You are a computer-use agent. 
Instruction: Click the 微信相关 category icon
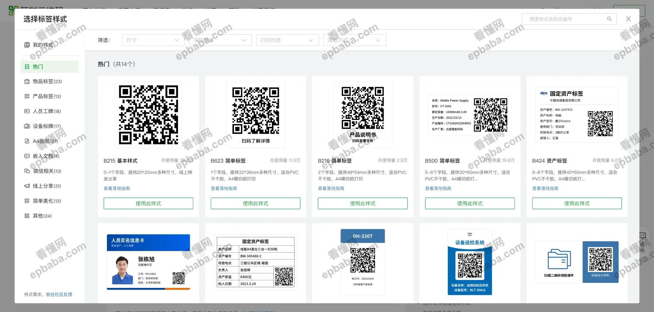(27, 171)
